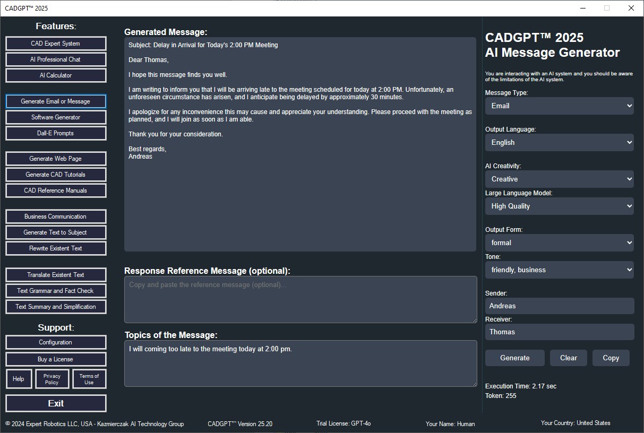
Task: Click the Exit button
Action: tap(56, 403)
